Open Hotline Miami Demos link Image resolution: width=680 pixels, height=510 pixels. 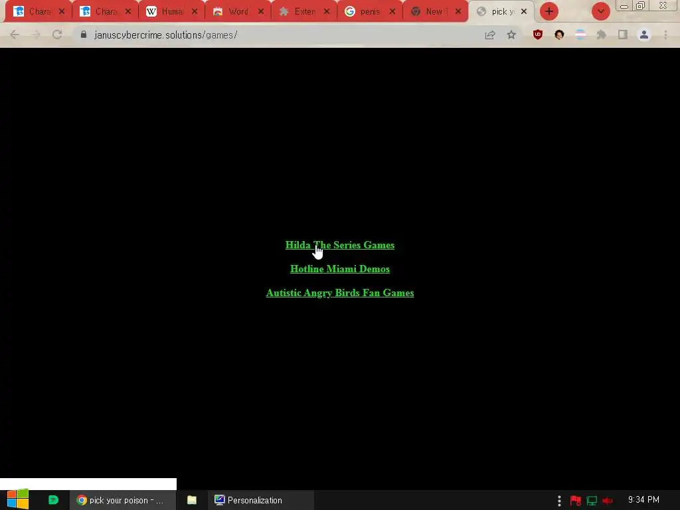[339, 269]
